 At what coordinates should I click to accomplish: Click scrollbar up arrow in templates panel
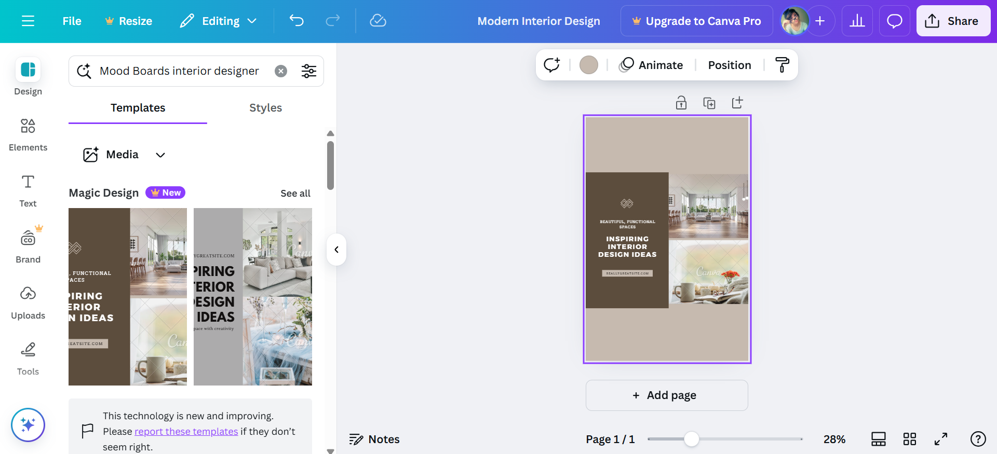330,133
